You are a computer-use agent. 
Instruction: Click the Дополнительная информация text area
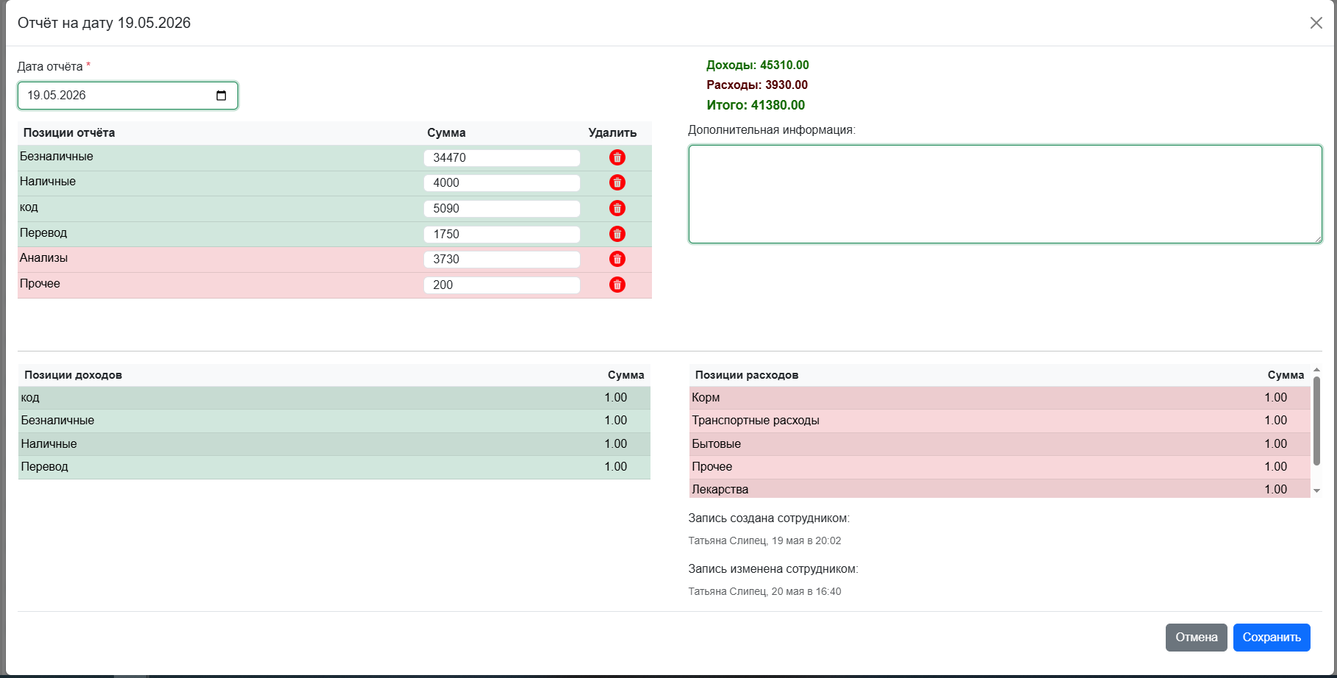[x=1005, y=194]
